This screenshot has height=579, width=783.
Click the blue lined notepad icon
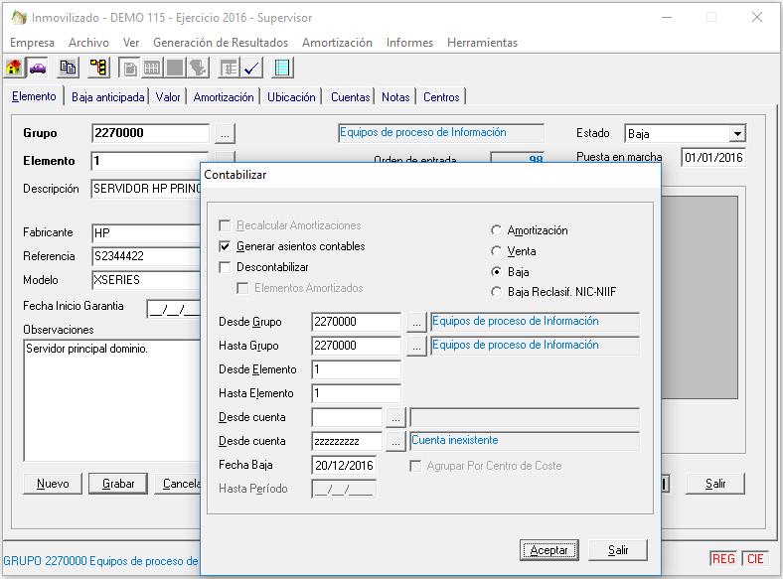pos(282,68)
